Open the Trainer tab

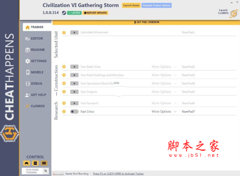click(37, 27)
